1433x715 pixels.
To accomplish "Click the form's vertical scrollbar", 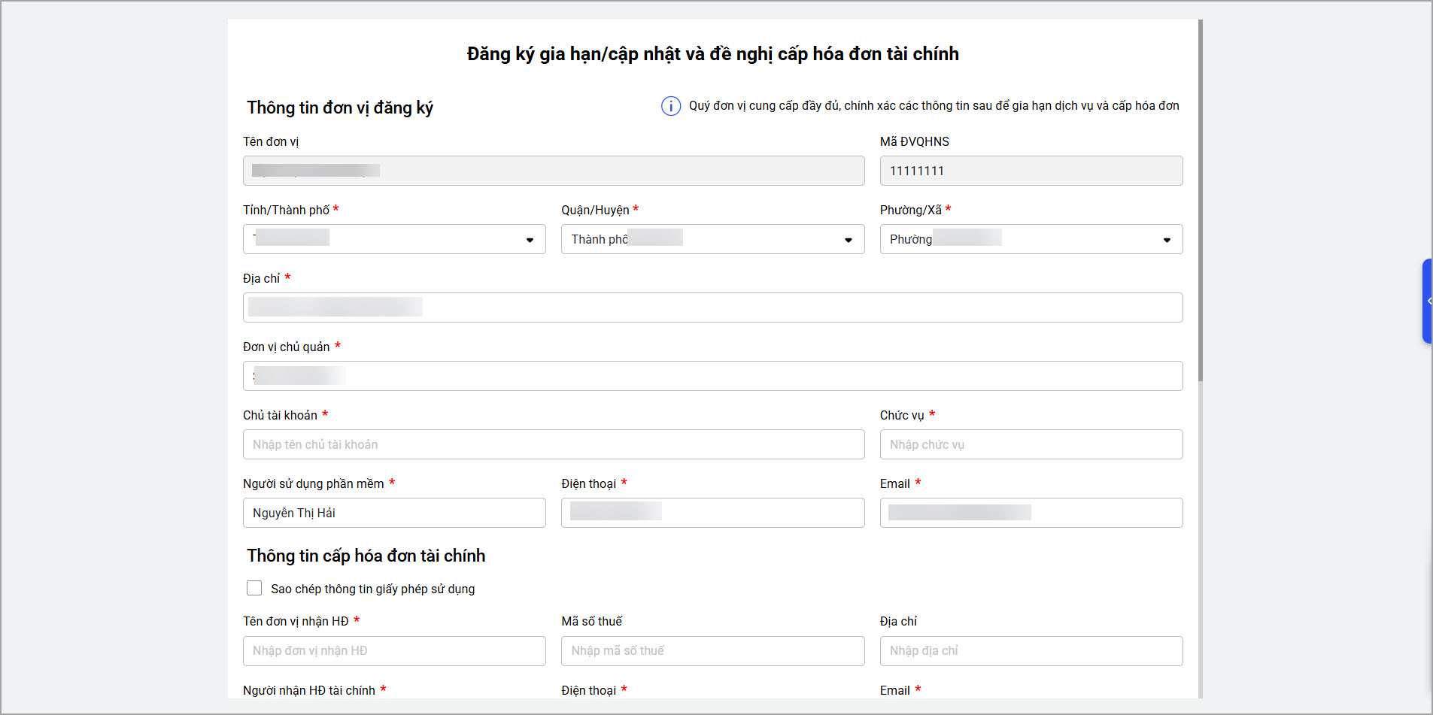I will [x=1200, y=203].
